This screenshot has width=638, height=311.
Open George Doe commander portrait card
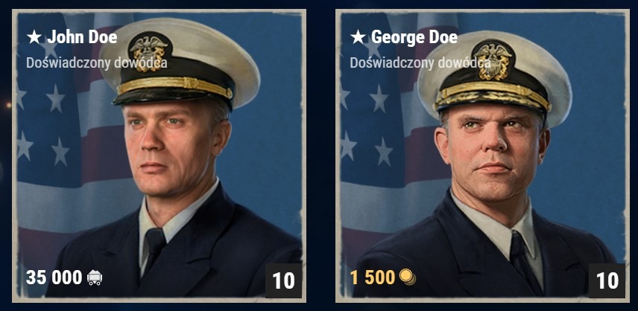(482, 156)
